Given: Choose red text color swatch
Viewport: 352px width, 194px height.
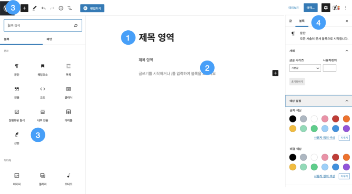Looking at the screenshot, I should click(336, 119).
